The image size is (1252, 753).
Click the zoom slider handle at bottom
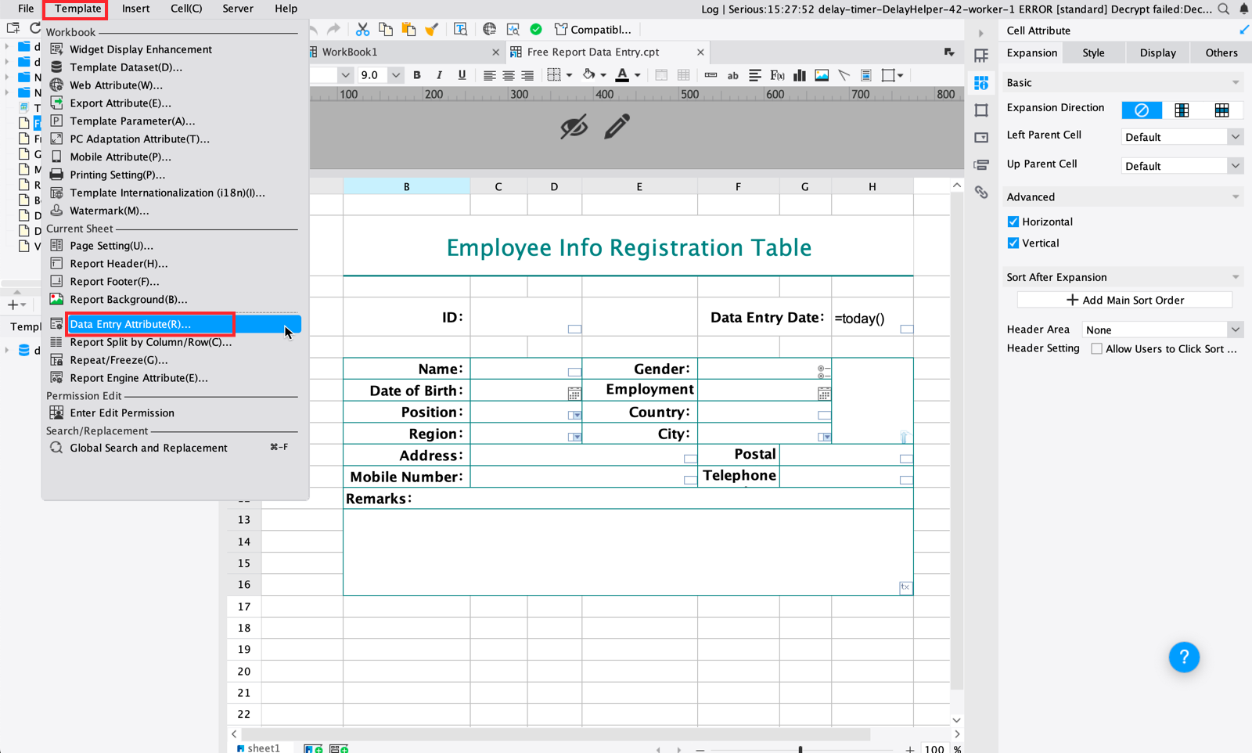[800, 749]
